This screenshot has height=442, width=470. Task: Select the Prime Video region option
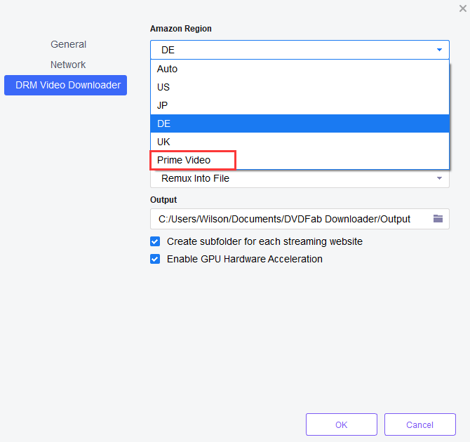[184, 160]
